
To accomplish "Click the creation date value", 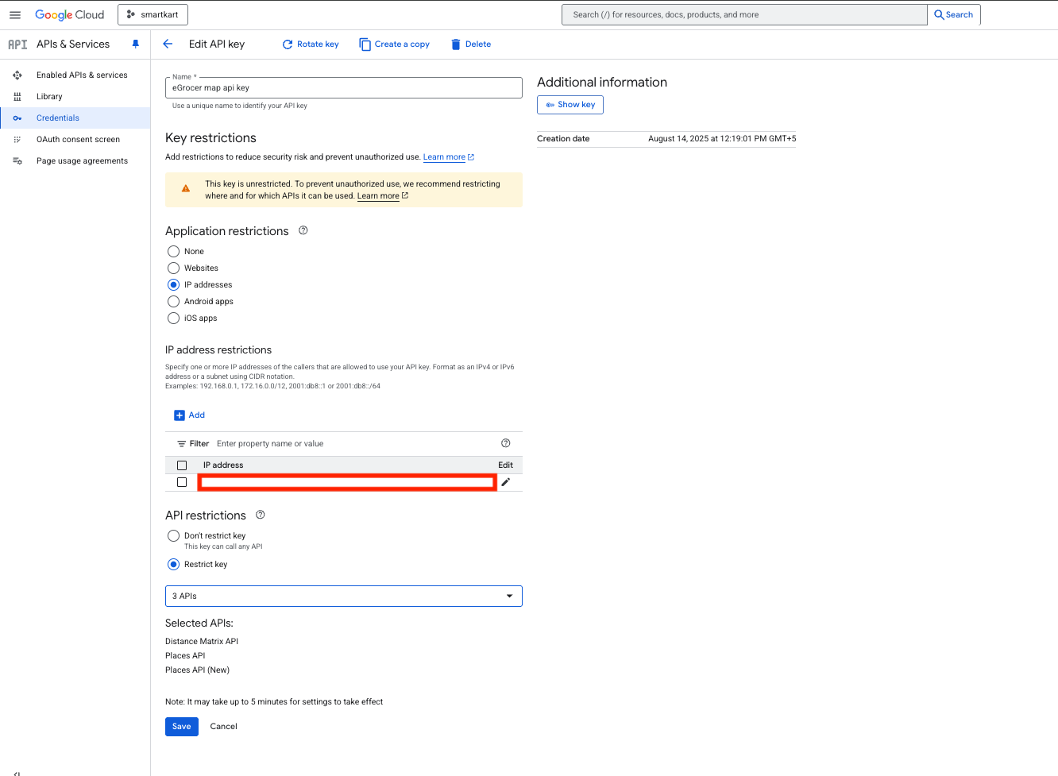I will click(722, 139).
